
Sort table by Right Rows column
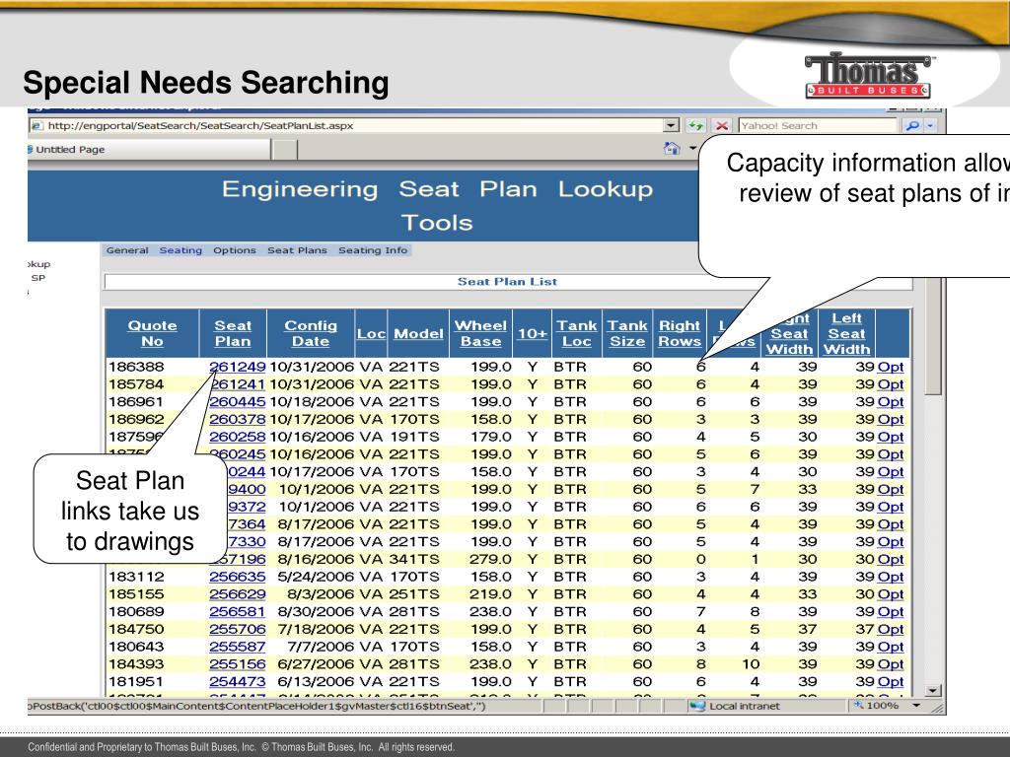coord(680,333)
